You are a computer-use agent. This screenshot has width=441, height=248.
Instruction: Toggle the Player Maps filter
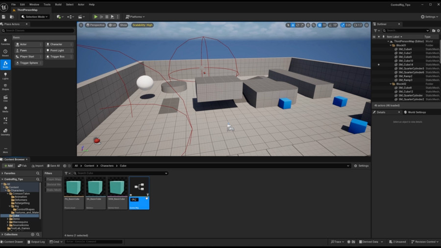pos(53,179)
